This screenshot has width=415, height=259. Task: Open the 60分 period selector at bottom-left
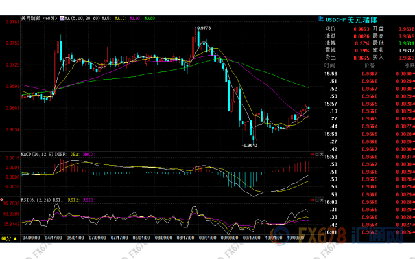pos(6,239)
